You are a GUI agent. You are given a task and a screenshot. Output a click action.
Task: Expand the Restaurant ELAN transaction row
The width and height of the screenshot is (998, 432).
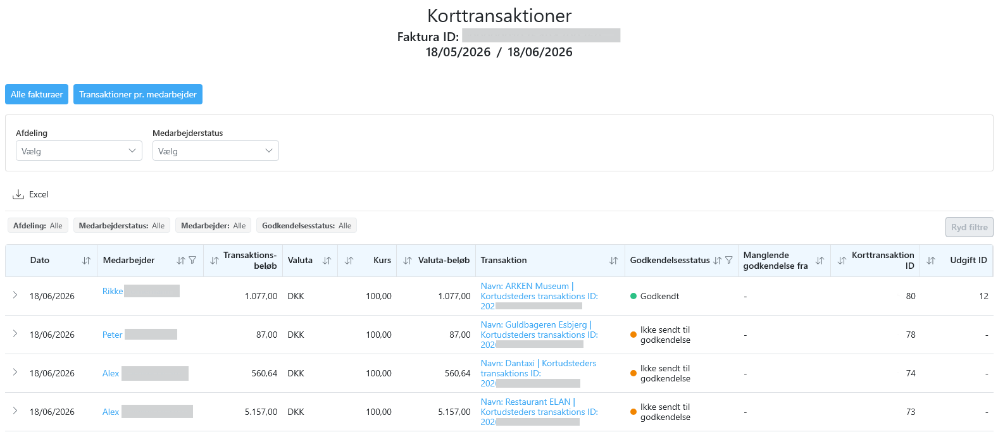[15, 410]
